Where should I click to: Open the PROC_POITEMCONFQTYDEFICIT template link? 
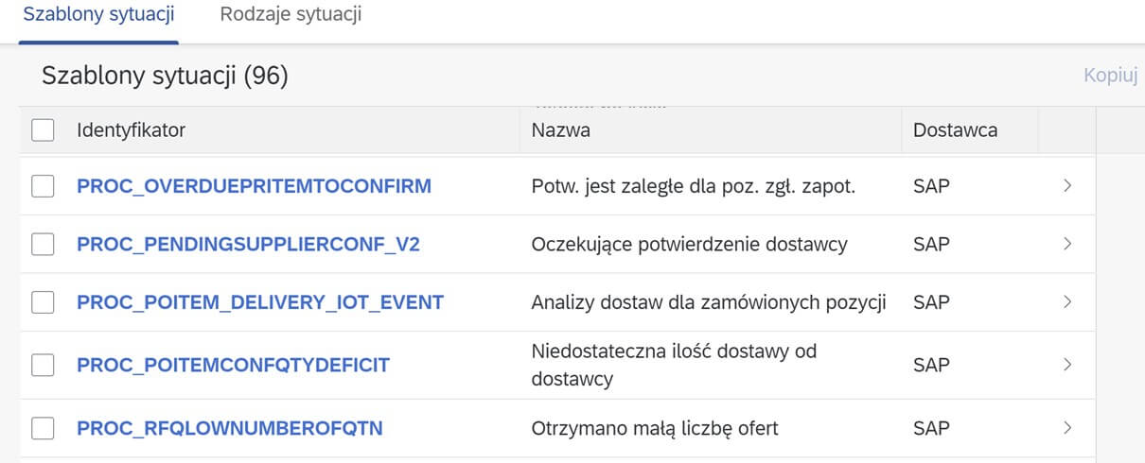pos(233,365)
